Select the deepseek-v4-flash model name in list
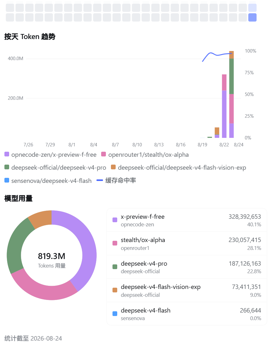271x350 pixels. (x=146, y=310)
